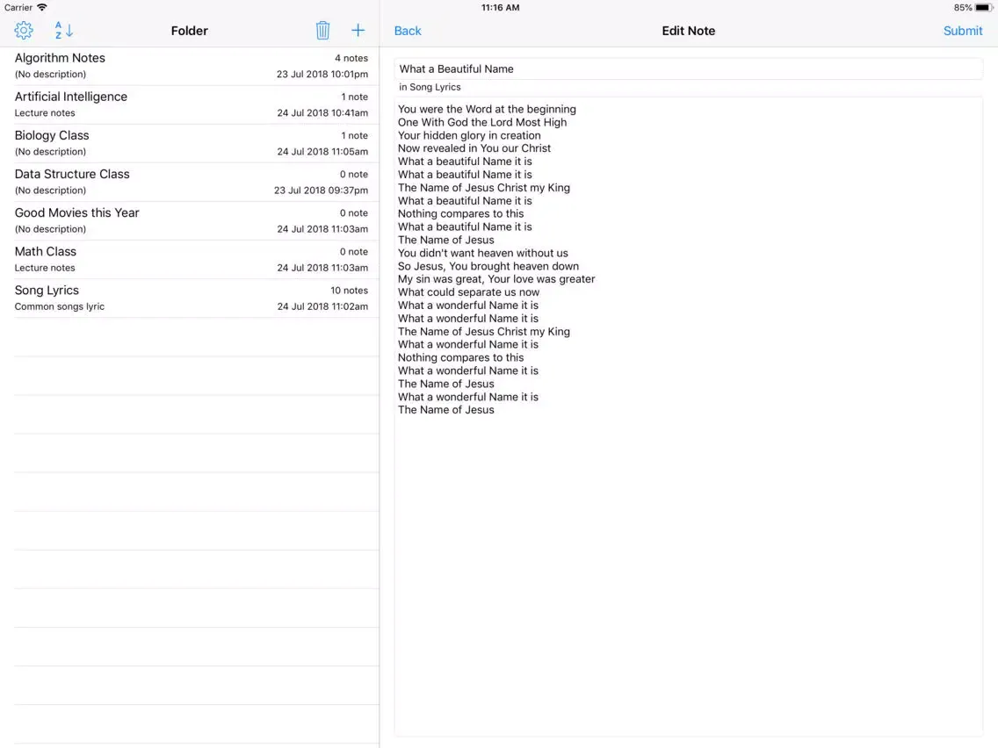This screenshot has height=748, width=998.
Task: Open the Math Class folder
Action: (x=191, y=260)
